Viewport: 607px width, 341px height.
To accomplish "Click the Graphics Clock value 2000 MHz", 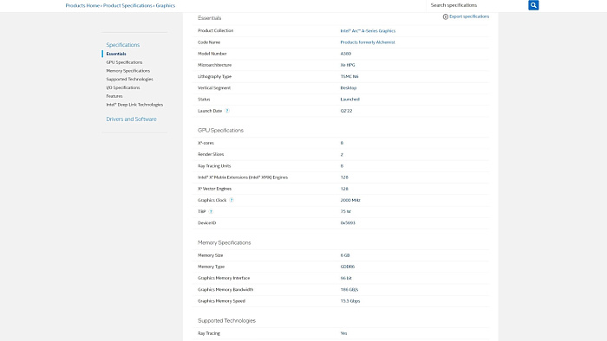I will pos(350,200).
